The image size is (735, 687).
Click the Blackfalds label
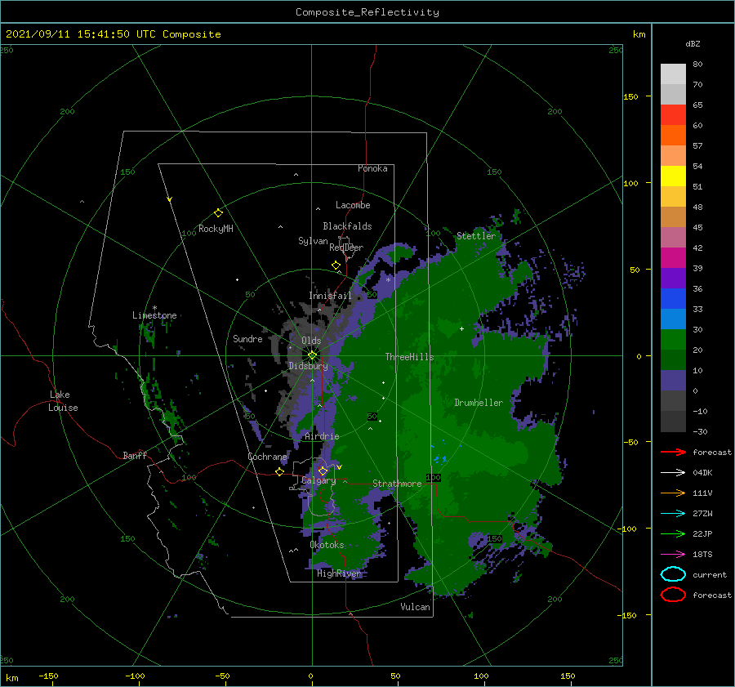tap(347, 226)
